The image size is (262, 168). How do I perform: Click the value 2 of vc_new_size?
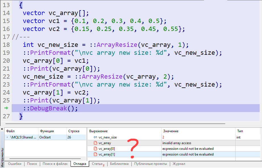click(x=163, y=137)
